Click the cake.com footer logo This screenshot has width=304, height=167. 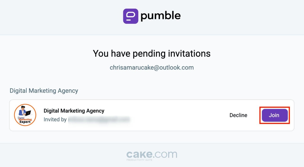click(152, 155)
